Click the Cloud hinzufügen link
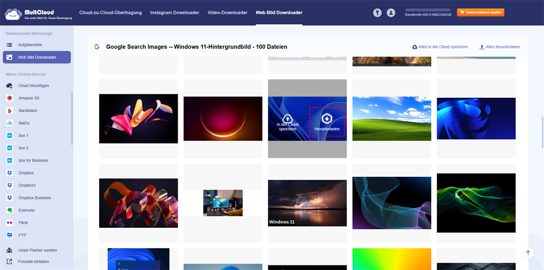The image size is (544, 270). point(34,86)
